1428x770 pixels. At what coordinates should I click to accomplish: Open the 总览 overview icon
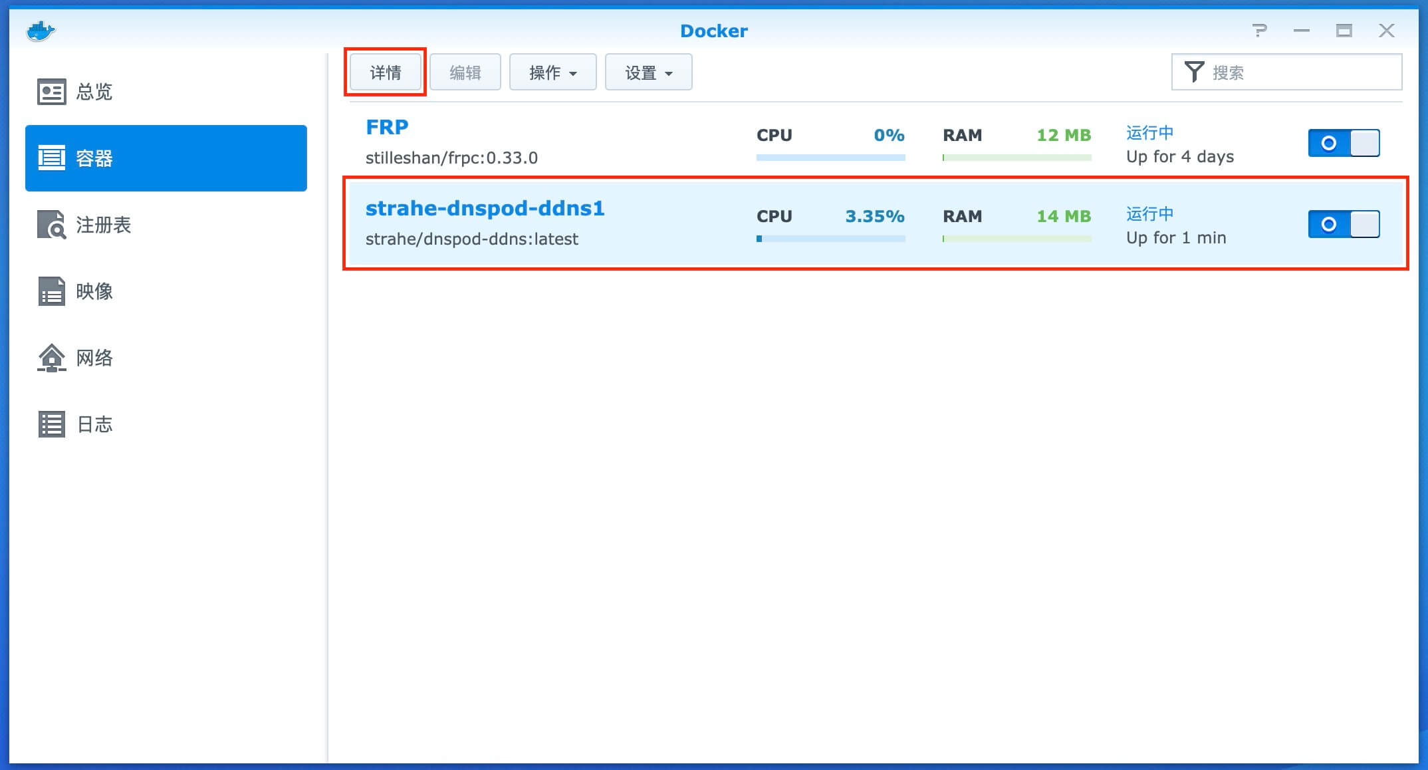pos(51,92)
